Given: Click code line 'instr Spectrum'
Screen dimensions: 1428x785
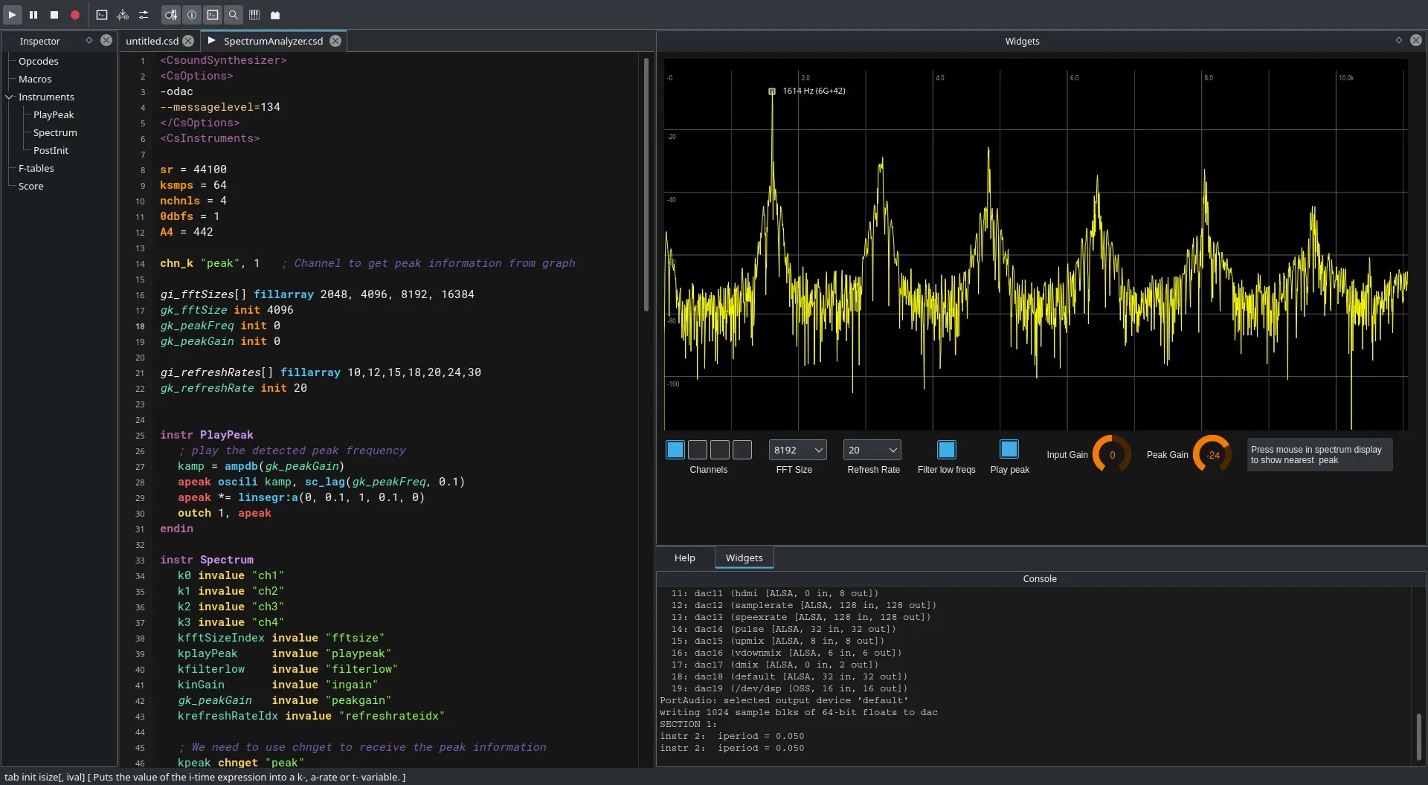Looking at the screenshot, I should (x=207, y=560).
